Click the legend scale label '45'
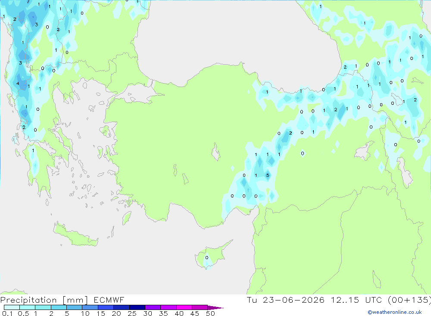This screenshot has width=431, height=316. [195, 313]
